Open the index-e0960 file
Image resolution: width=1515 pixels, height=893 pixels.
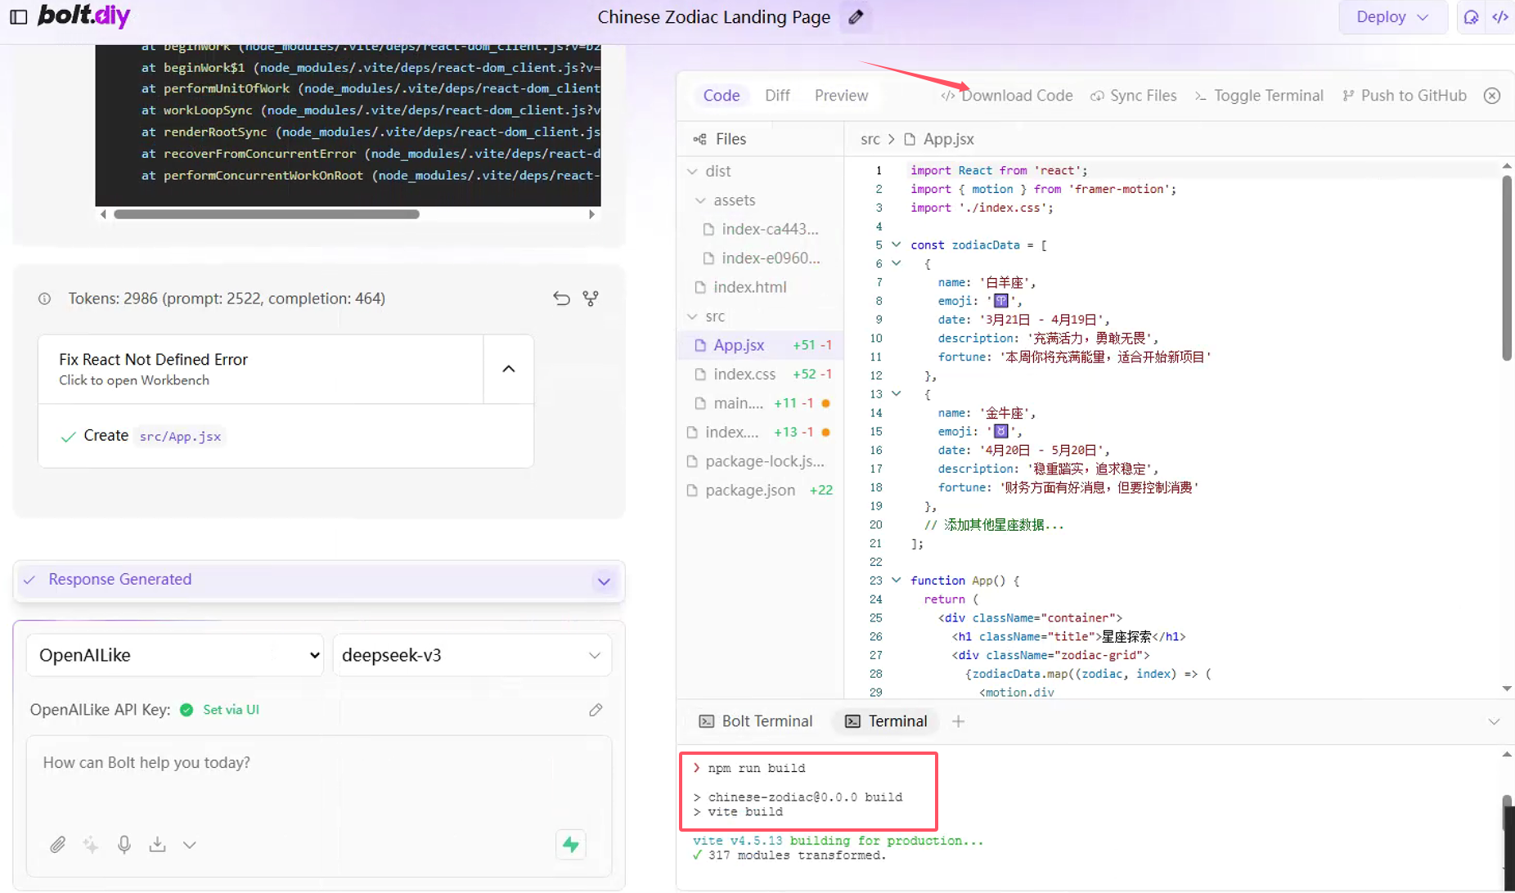pyautogui.click(x=761, y=258)
